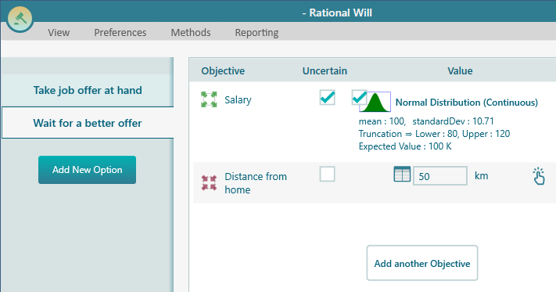The image size is (556, 292).
Task: Open the Preferences menu
Action: coord(120,33)
